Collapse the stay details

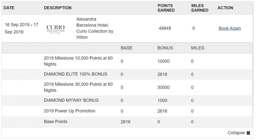pos(236,133)
